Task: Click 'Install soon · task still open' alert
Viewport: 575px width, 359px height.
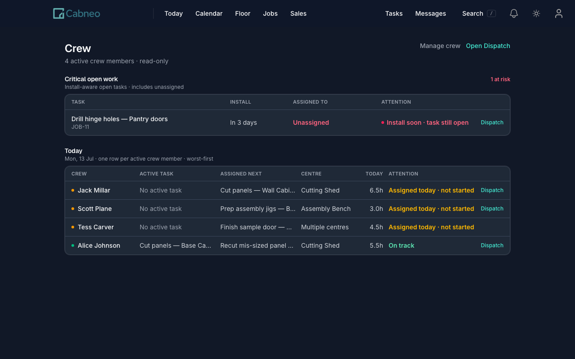Action: [x=428, y=123]
